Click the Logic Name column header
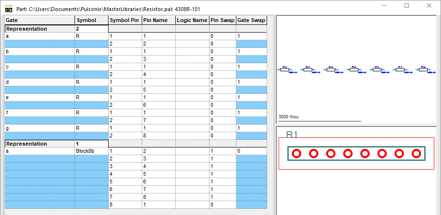Viewport: 441px width, 215px height. pyautogui.click(x=192, y=21)
